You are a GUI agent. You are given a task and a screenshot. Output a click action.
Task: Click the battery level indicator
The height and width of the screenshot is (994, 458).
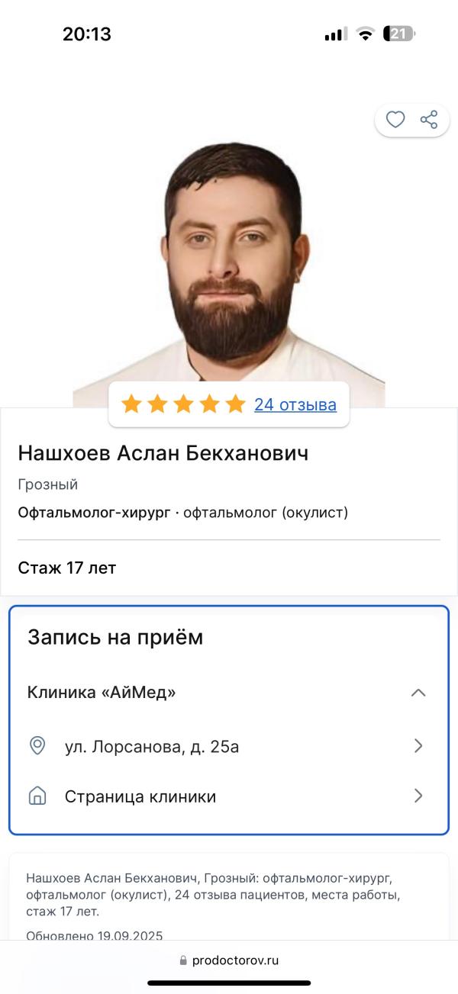pyautogui.click(x=400, y=34)
